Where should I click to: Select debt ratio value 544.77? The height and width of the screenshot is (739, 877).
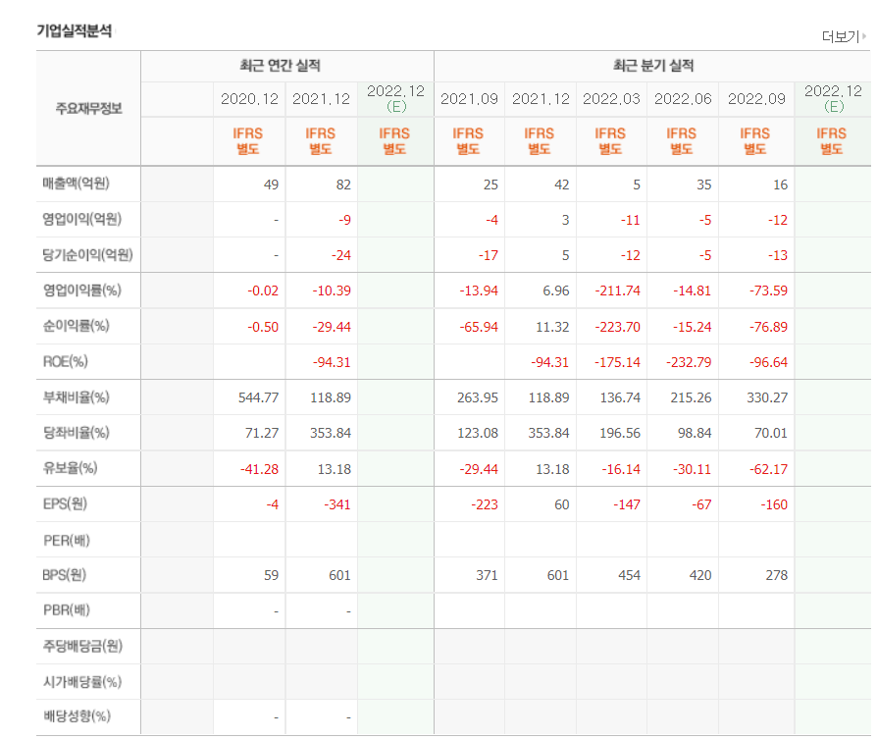coord(258,397)
